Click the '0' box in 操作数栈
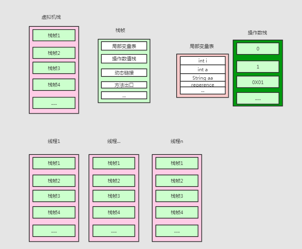 pos(258,49)
